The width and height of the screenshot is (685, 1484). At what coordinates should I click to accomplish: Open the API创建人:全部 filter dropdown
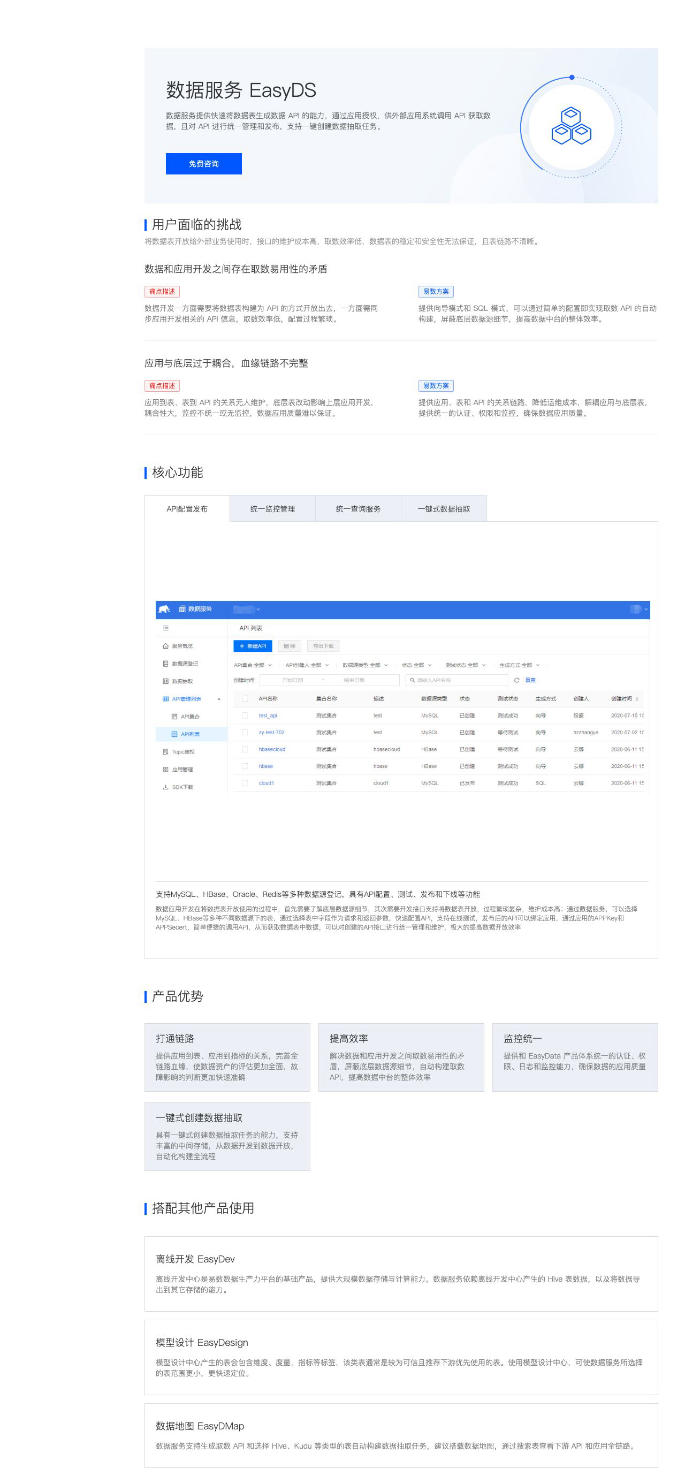(307, 665)
